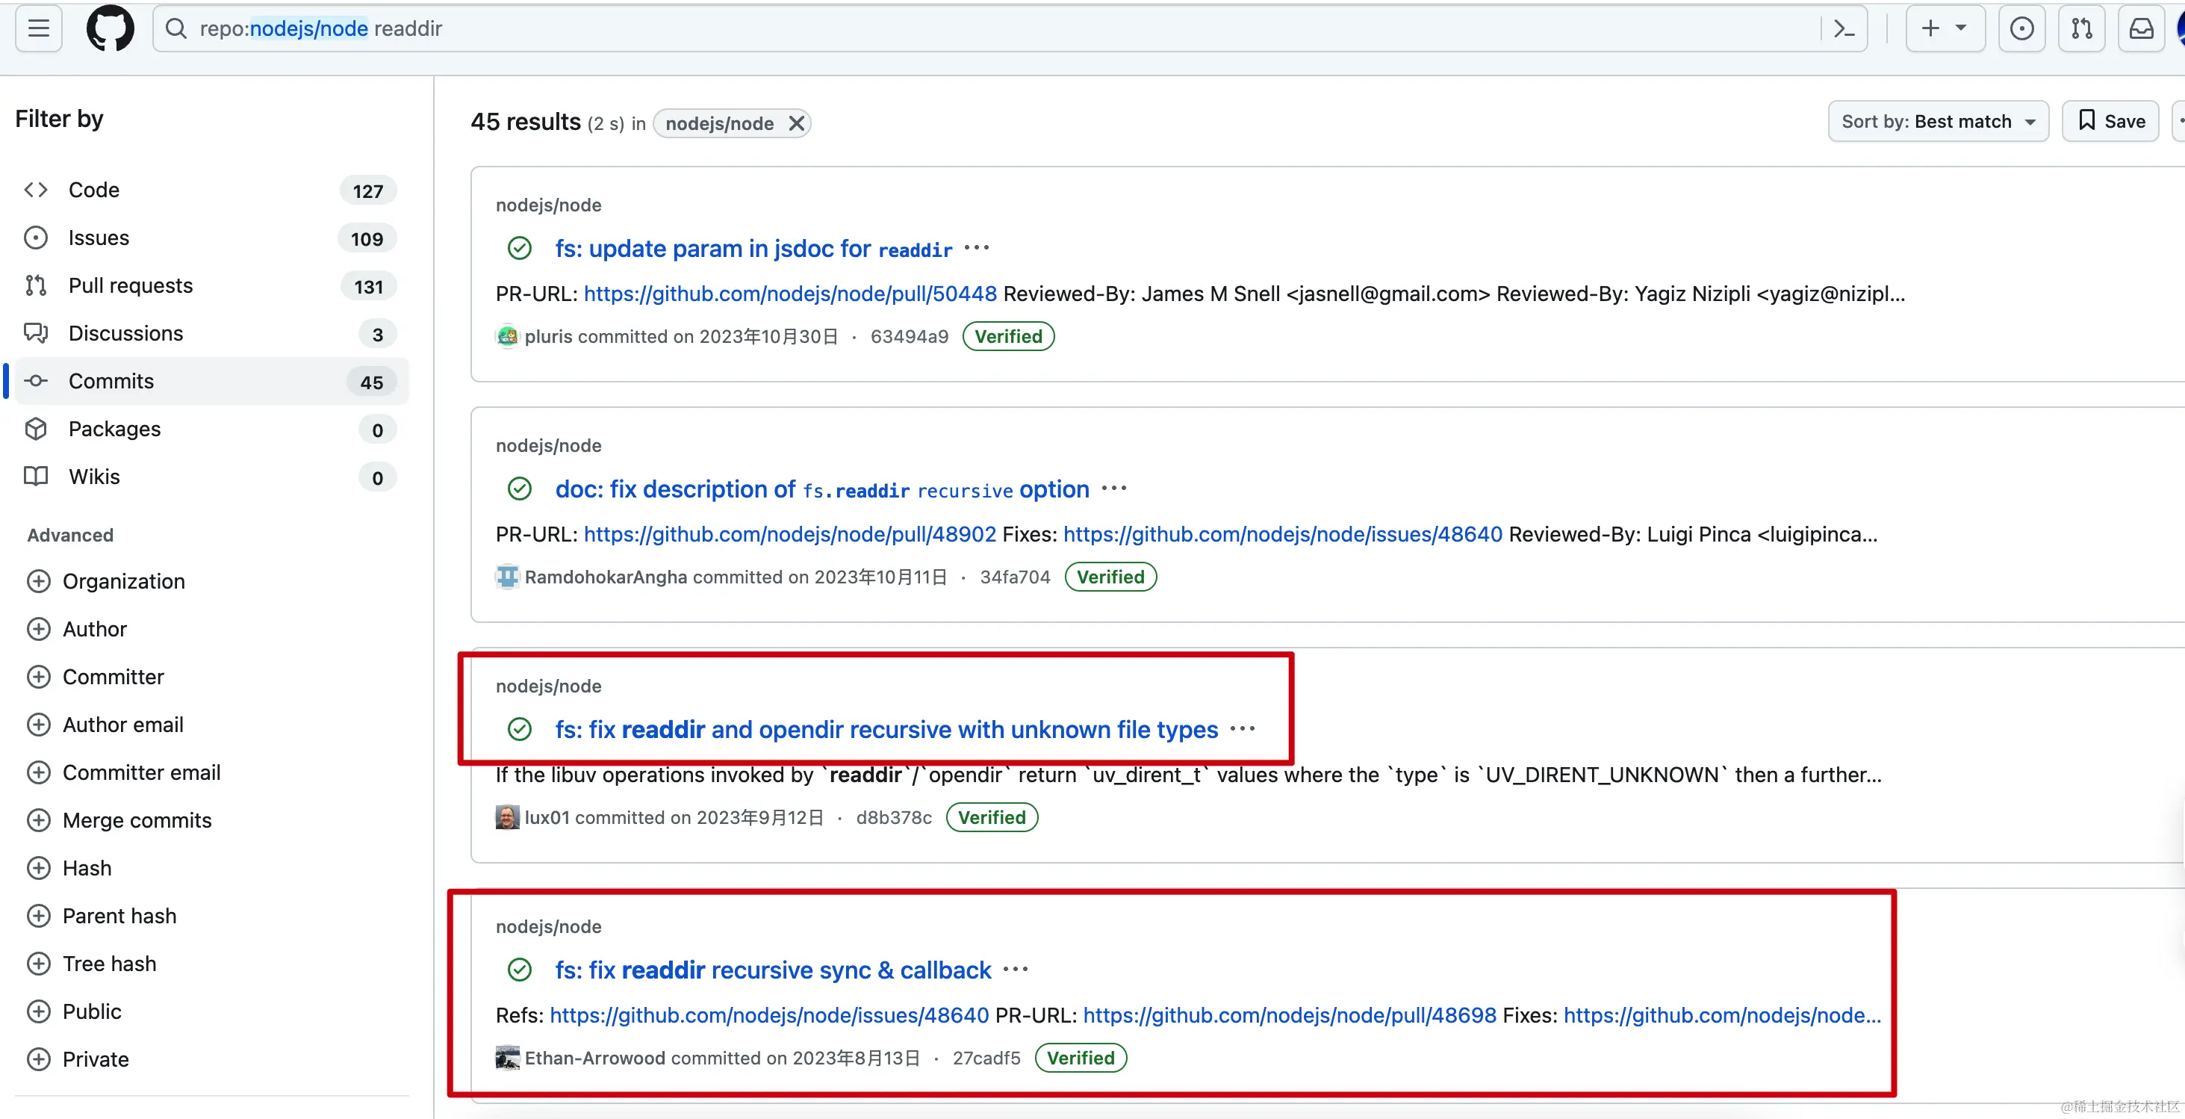This screenshot has height=1119, width=2185.
Task: Open lux01 author profile
Action: (547, 818)
